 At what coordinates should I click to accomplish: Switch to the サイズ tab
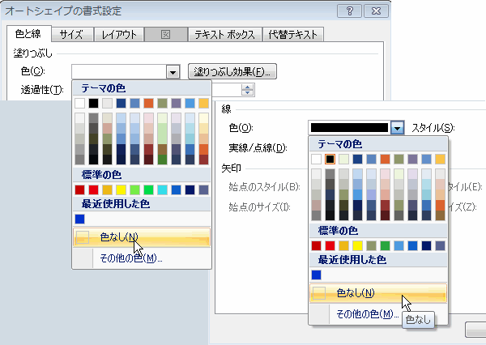(x=70, y=34)
